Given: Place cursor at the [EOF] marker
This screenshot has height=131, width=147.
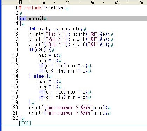Looking at the screenshot, I should [25, 123].
